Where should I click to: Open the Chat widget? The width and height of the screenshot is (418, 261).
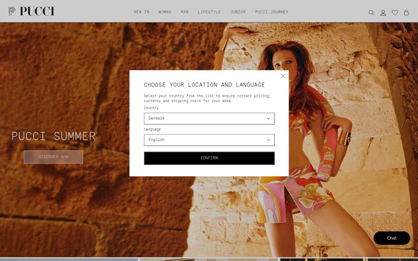coord(392,238)
